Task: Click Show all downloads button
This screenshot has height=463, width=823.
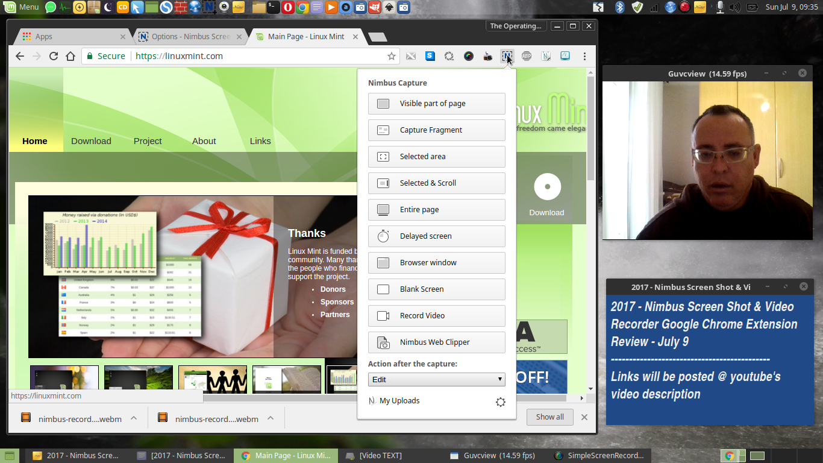Action: coord(550,417)
